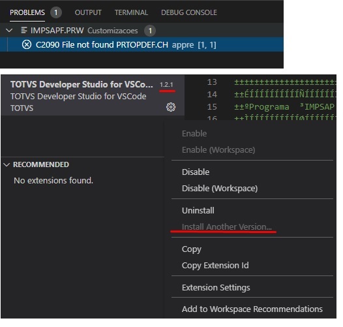The image size is (343, 327).
Task: Select Add to Workspace Recommendations
Action: [252, 309]
